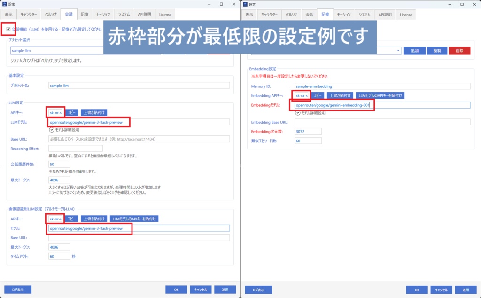Click app icon in right window title bar
This screenshot has height=298, width=481.
[x=245, y=4]
